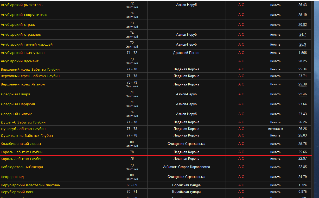
Task: Click Очищение Стратхольма in Кладбищенский ловец row
Action: point(186,144)
